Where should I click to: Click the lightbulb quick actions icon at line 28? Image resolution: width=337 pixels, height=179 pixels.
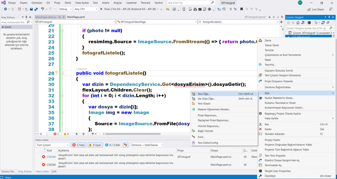coord(56,73)
